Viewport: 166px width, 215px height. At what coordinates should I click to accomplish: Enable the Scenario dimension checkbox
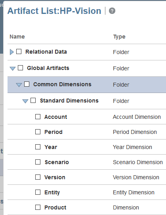[38, 162]
